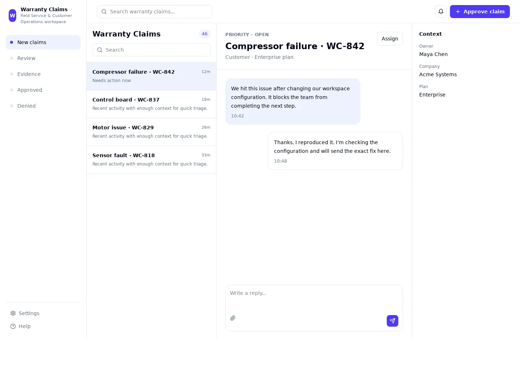The height and width of the screenshot is (370, 520).
Task: Show Approved claims
Action: 43,90
